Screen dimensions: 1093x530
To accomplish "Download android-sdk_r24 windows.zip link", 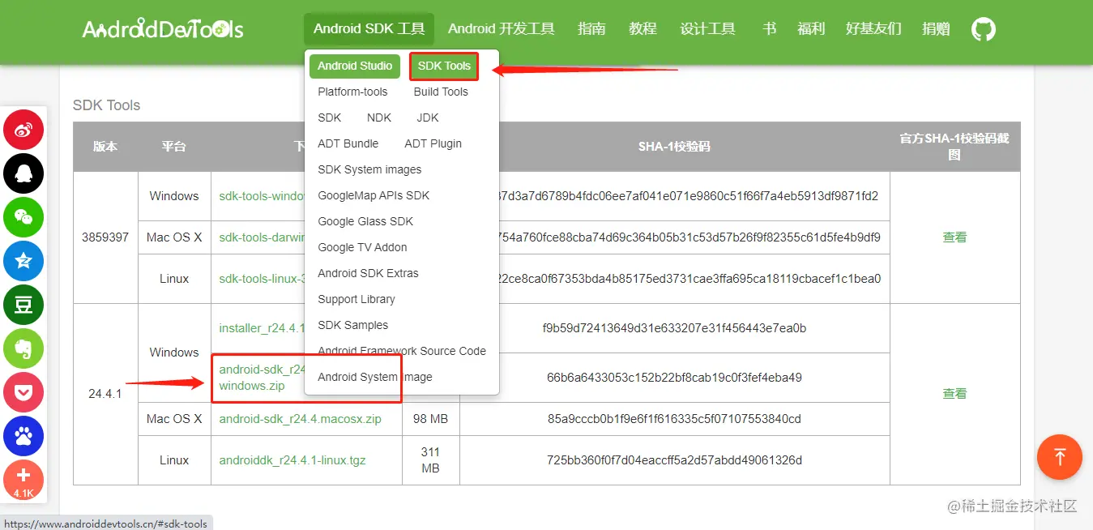I will pyautogui.click(x=262, y=378).
